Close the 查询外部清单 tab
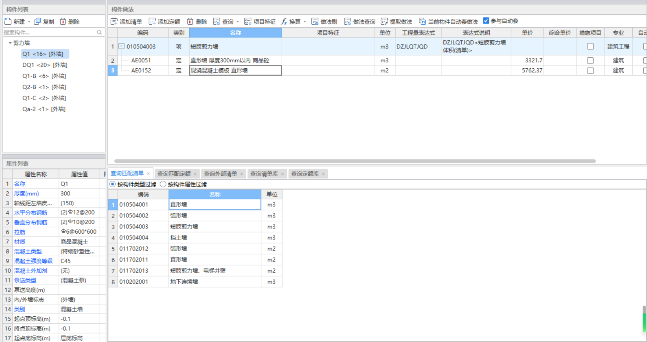Viewport: 647px width, 342px height. coord(242,174)
